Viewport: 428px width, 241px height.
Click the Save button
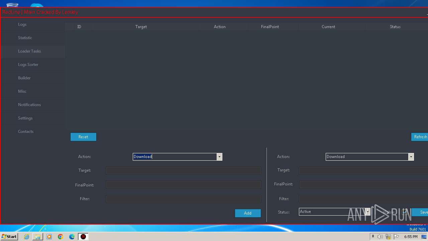tap(420, 212)
